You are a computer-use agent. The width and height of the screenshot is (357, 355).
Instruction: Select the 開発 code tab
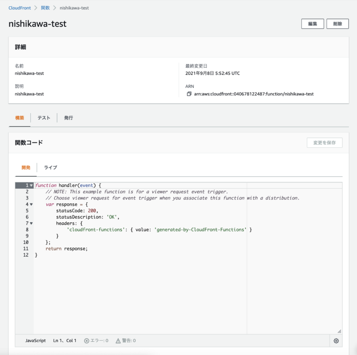click(26, 167)
